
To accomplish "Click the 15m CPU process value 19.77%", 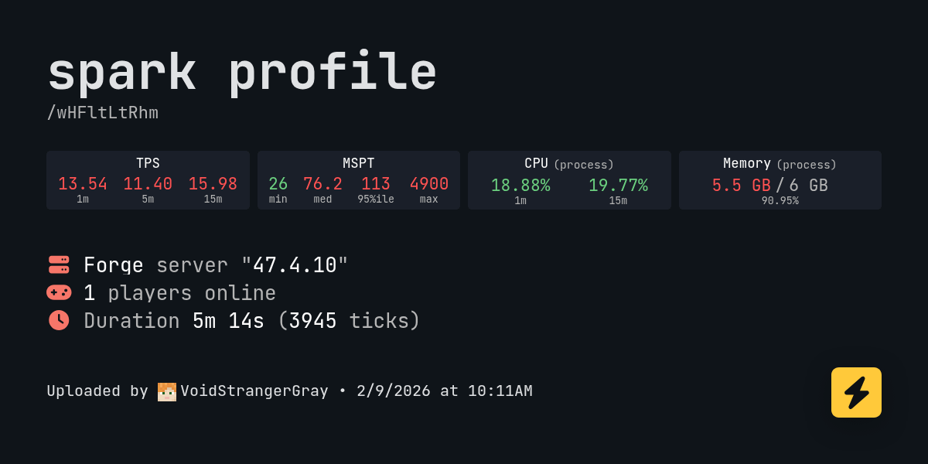I will tap(618, 186).
